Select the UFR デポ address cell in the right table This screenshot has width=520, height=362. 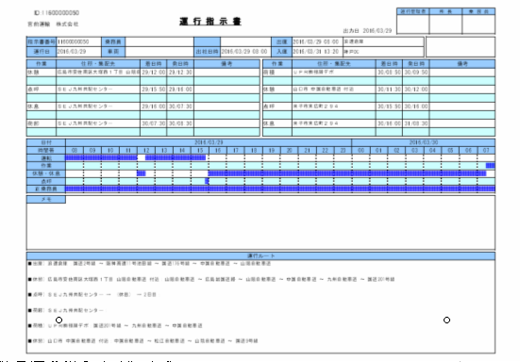[334, 73]
